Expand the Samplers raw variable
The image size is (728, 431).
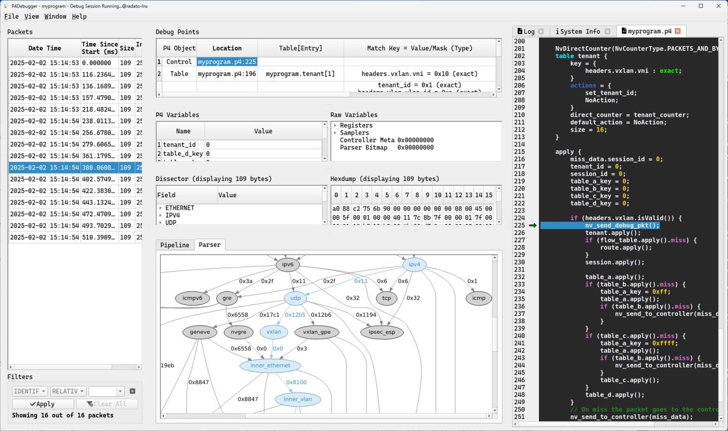point(335,133)
